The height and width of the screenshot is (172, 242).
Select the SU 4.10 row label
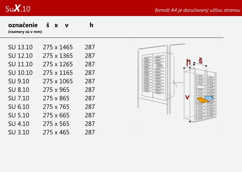pos(19,124)
